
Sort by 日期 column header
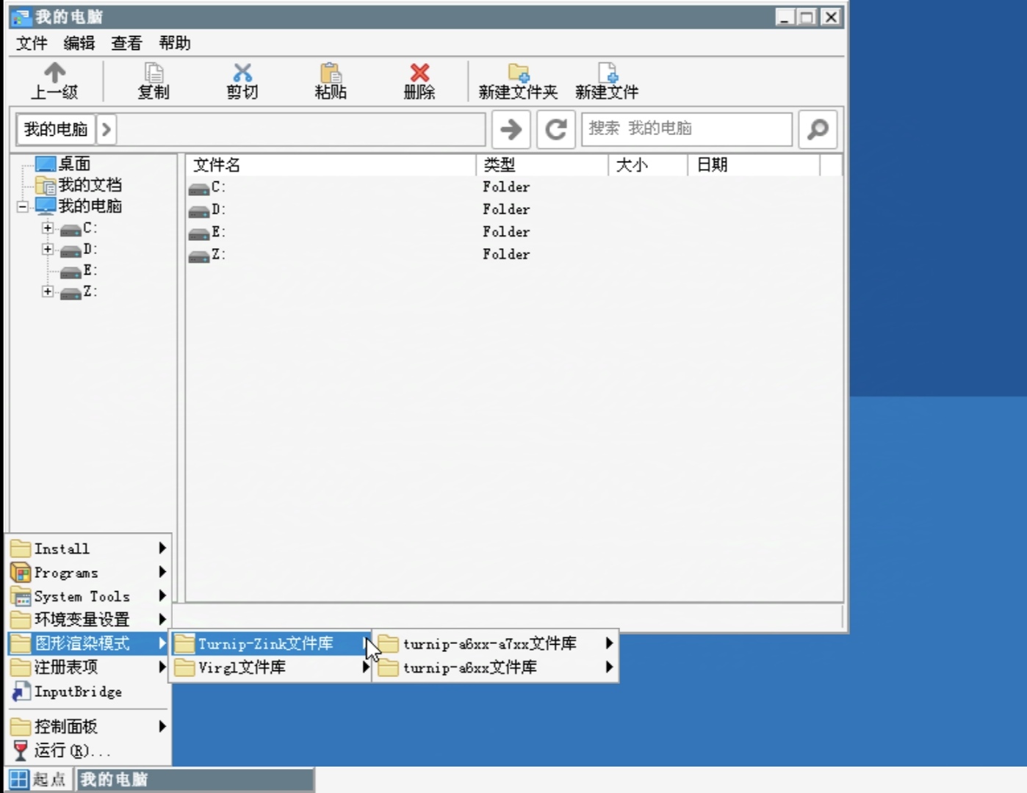point(754,165)
